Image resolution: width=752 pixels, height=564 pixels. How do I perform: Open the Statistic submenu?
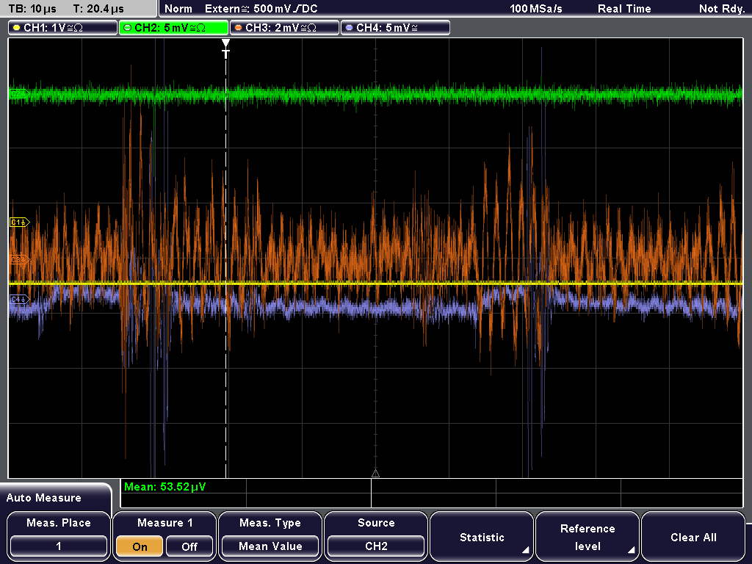(x=482, y=537)
